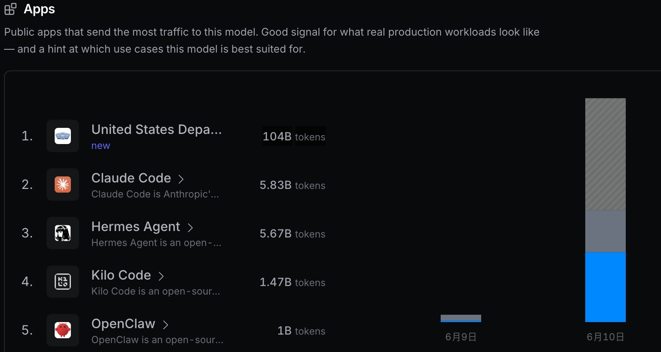
Task: Expand OpenClaw via its chevron arrow
Action: tap(166, 324)
